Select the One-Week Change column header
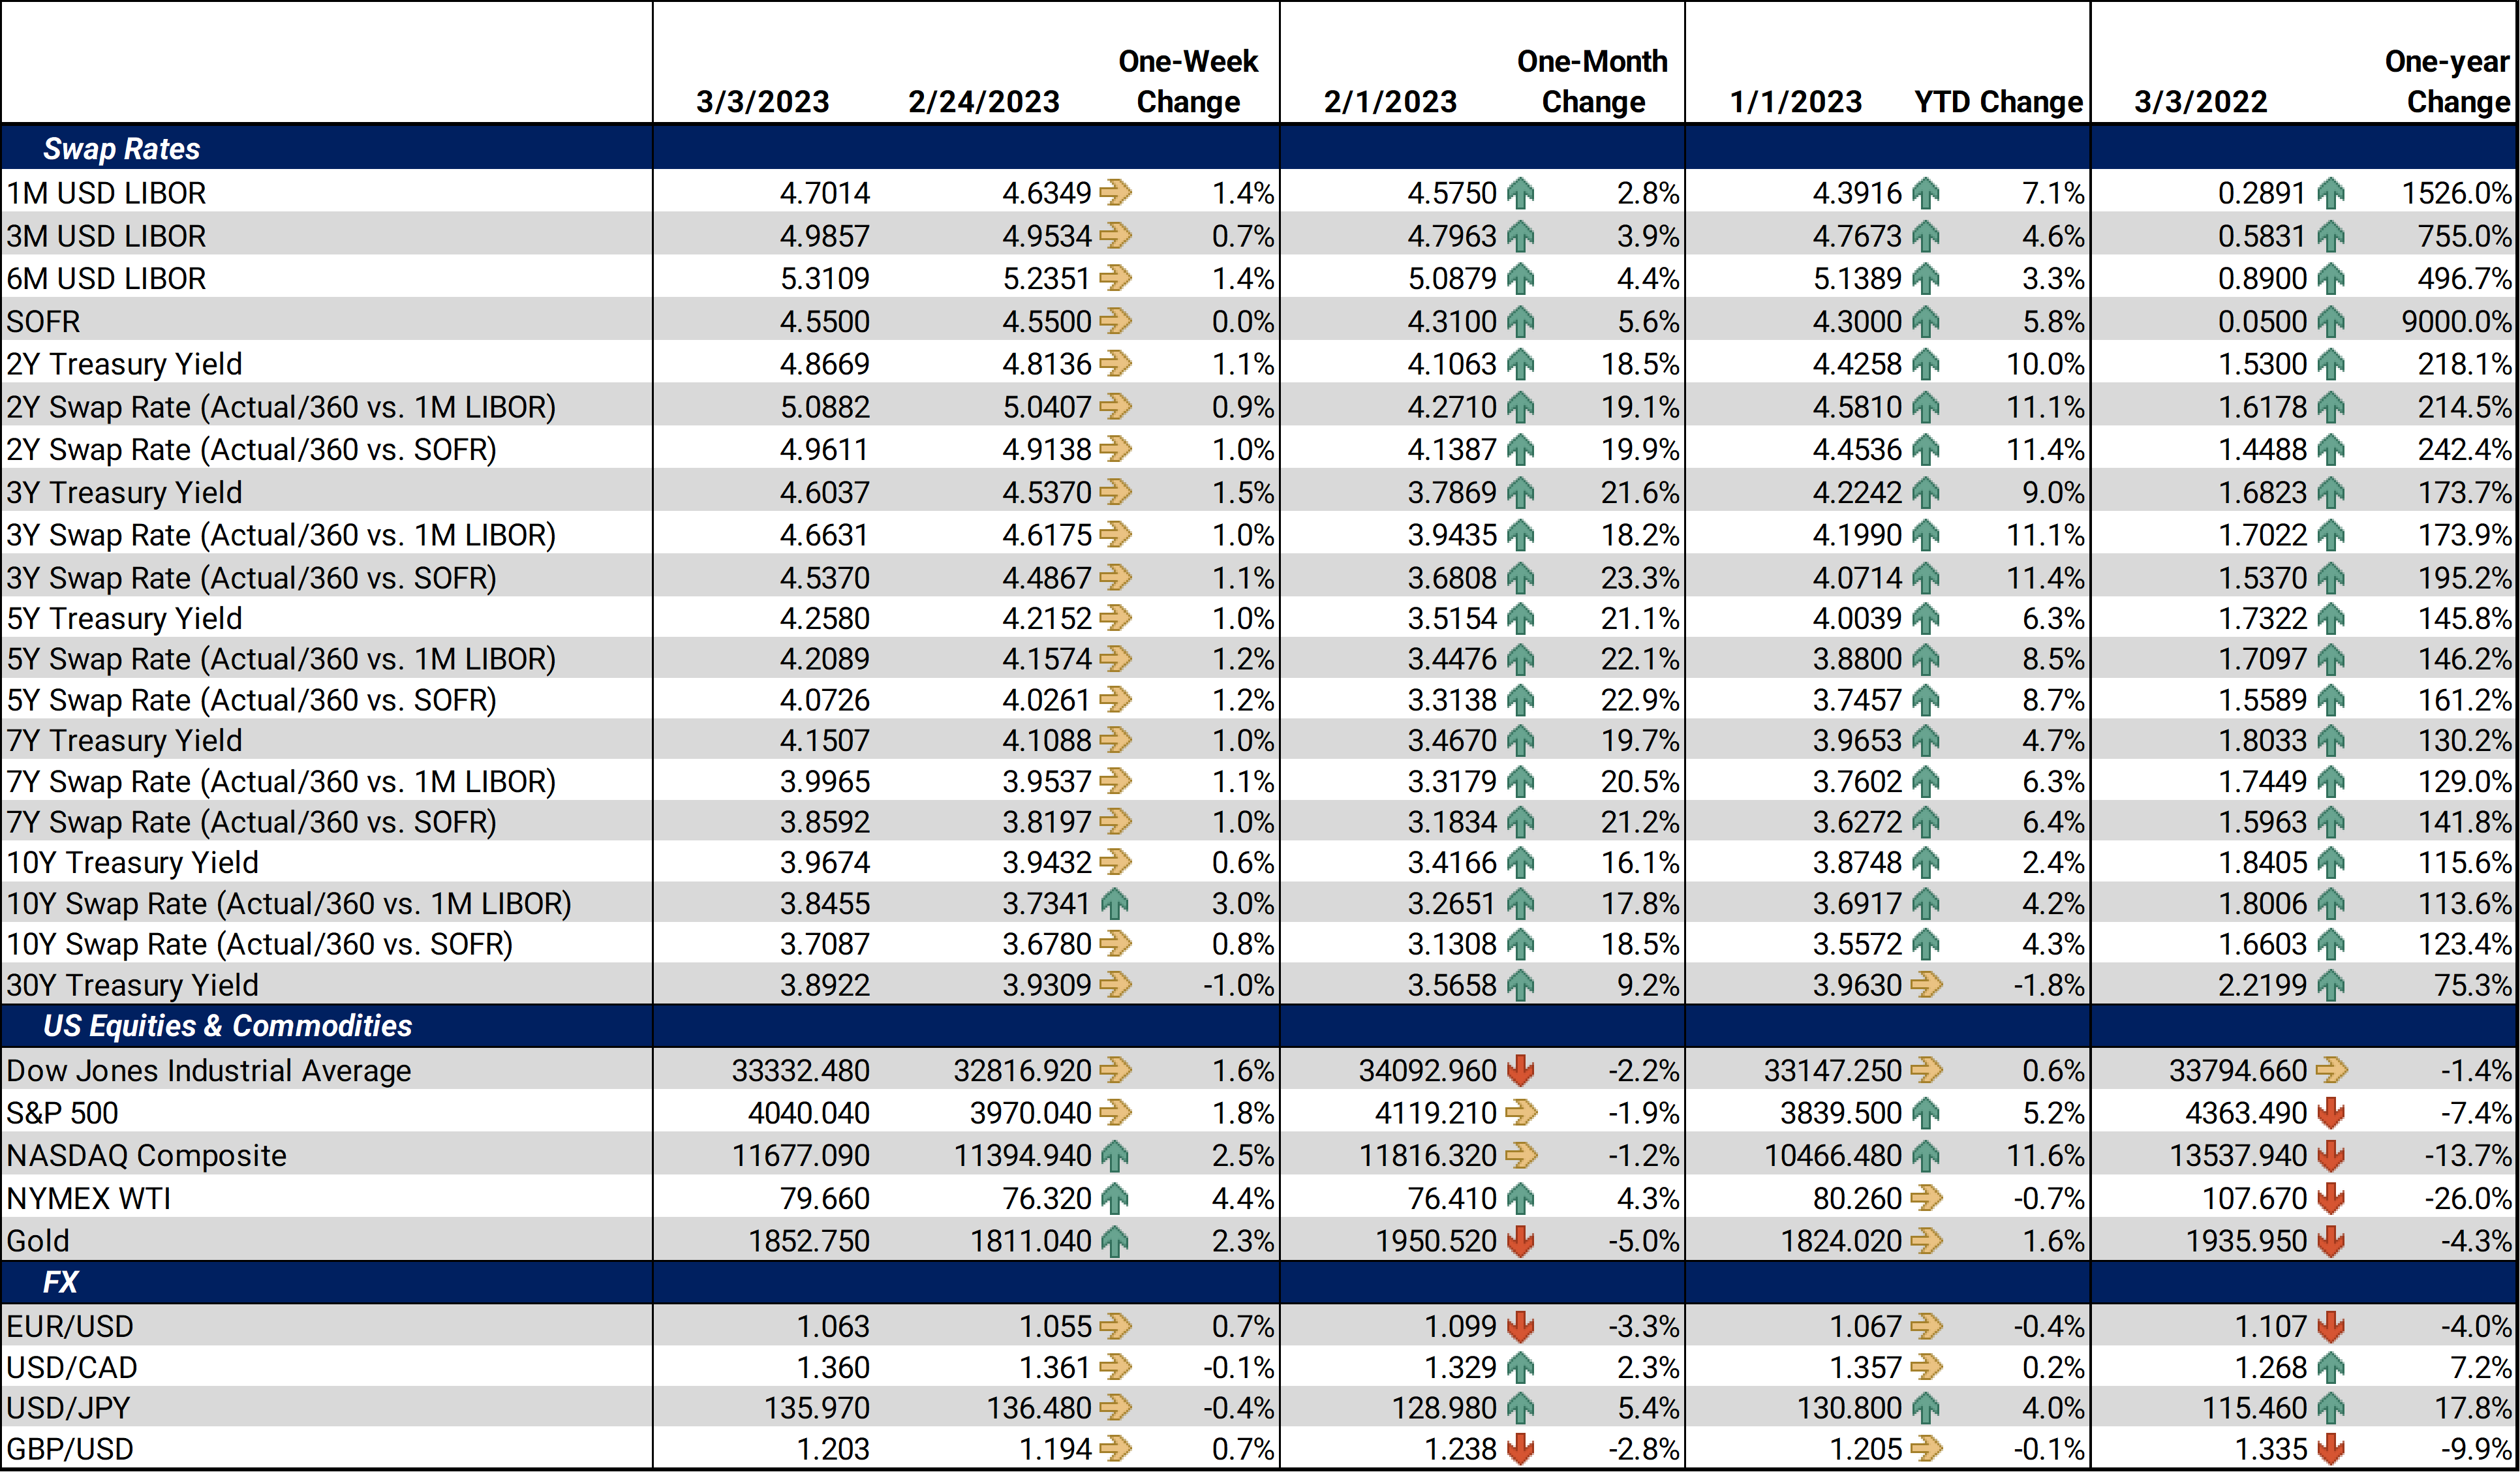Image resolution: width=2520 pixels, height=1472 pixels. (x=1188, y=81)
